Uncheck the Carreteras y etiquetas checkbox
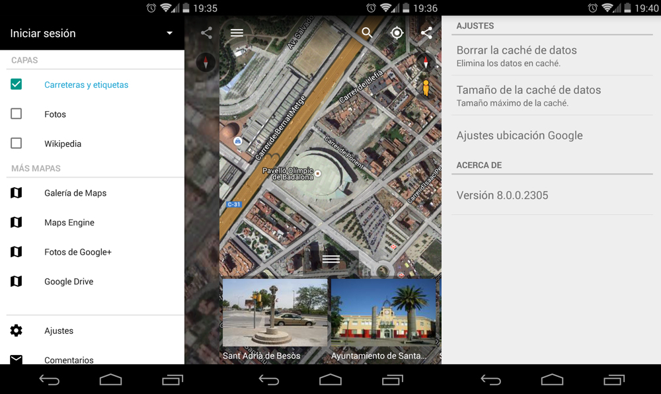This screenshot has width=661, height=394. click(x=17, y=85)
